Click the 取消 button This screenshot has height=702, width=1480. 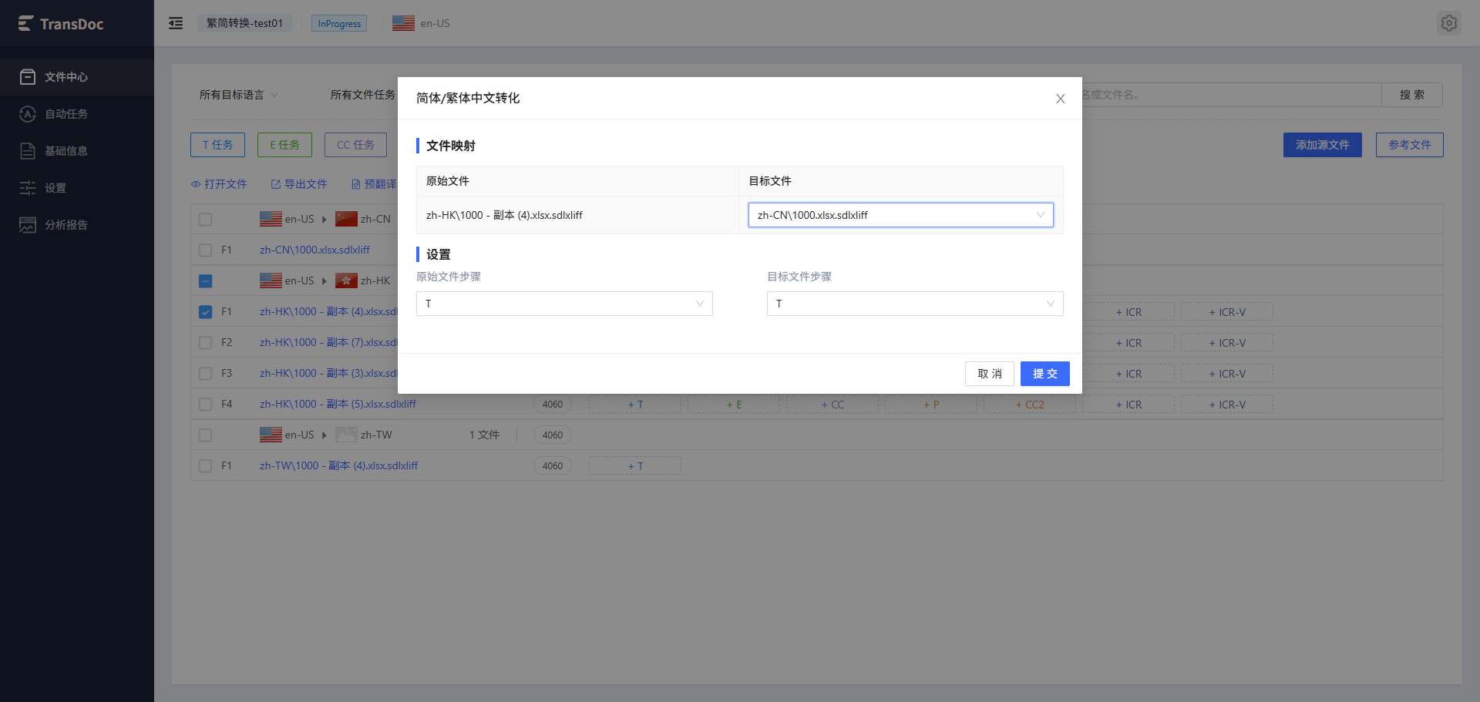click(990, 374)
